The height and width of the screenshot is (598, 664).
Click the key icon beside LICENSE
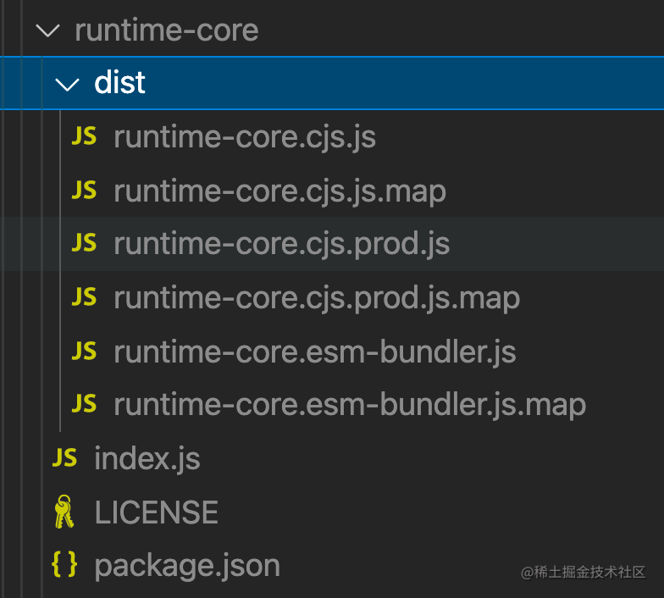[x=64, y=512]
